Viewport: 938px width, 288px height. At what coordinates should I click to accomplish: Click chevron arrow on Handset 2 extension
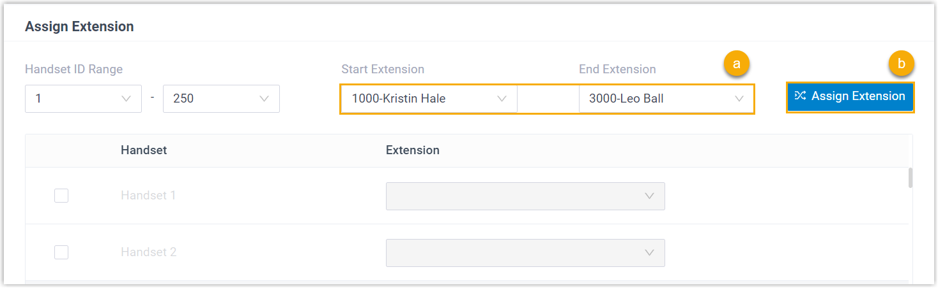tap(650, 252)
